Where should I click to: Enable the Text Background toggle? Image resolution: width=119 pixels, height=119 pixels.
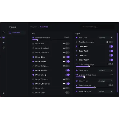[x=111, y=42]
